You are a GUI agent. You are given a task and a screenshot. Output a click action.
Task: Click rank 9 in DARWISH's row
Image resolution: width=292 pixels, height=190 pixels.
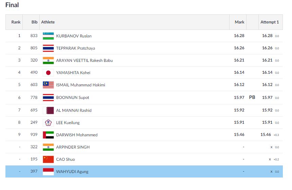click(x=19, y=135)
